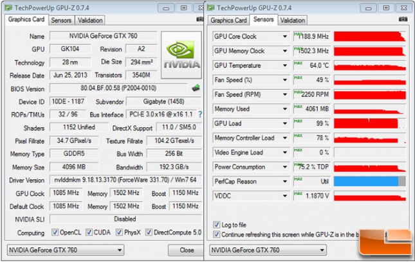415x262 pixels.
Task: Toggle the CUDA checkbox
Action: click(89, 232)
